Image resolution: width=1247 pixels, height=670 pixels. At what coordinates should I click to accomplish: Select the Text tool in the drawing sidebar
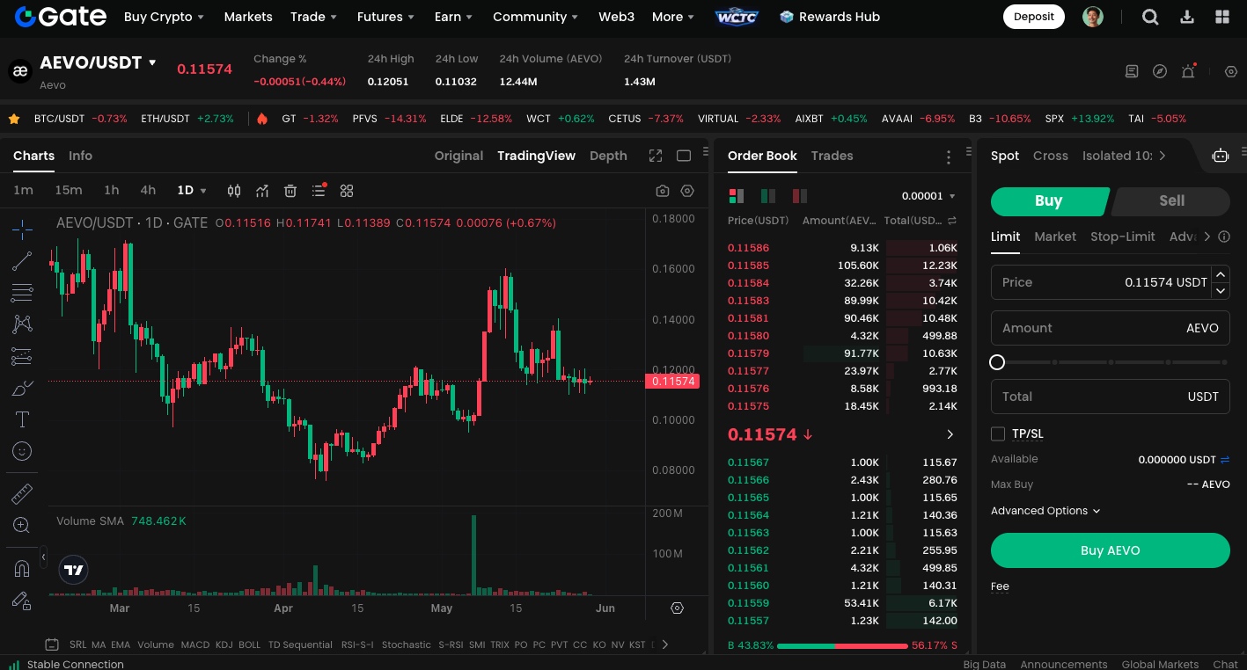tap(22, 419)
